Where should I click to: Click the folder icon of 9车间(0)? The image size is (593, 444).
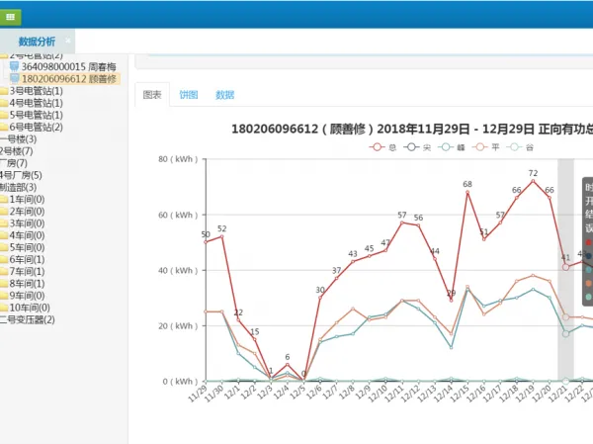pyautogui.click(x=4, y=296)
